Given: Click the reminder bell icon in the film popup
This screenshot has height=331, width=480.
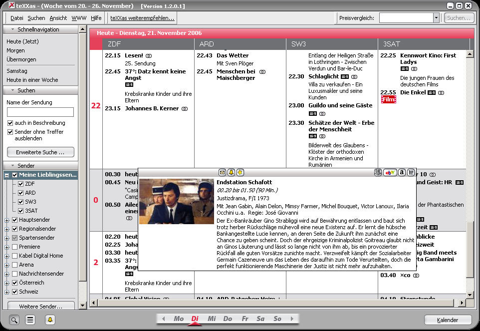Looking at the screenshot, I should click(231, 173).
